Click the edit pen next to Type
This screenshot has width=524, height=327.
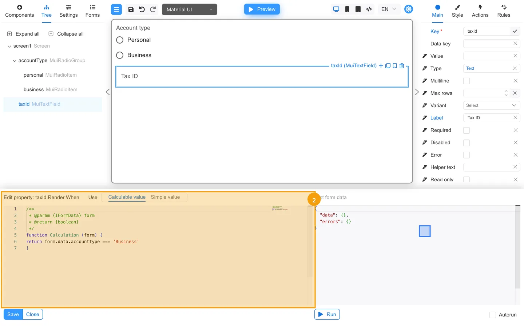point(425,68)
